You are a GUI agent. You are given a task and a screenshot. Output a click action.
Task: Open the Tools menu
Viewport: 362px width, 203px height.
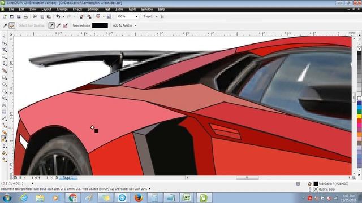click(132, 10)
